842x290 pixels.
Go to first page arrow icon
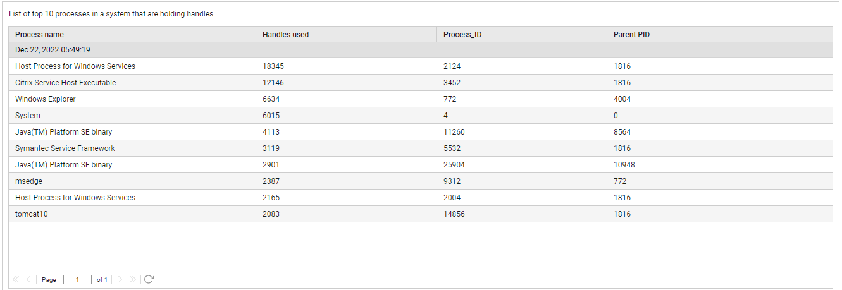click(x=16, y=279)
